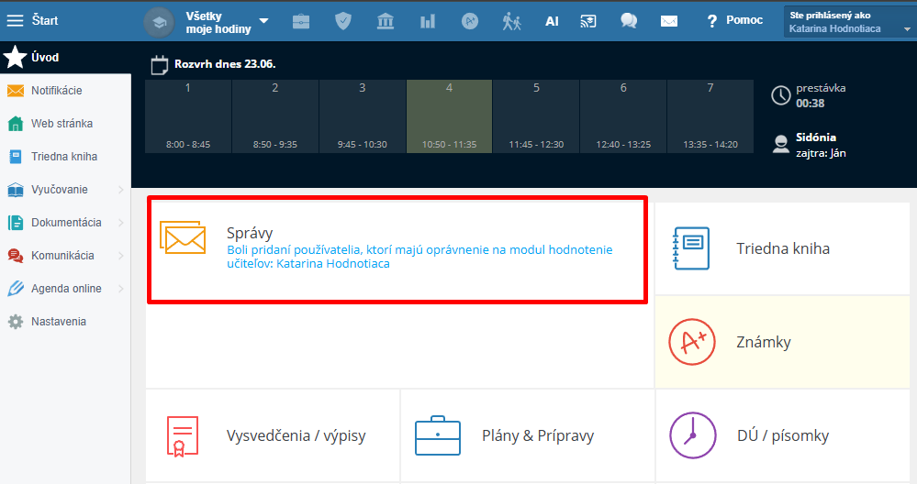Click the red A+ Známky icon

tap(692, 342)
